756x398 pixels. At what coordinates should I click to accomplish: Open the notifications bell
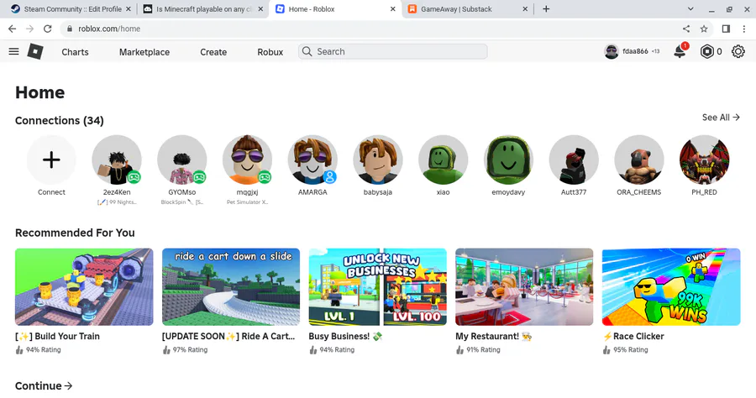click(680, 51)
